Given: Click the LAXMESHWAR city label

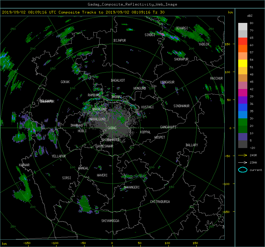Looking at the screenshot, I should (104, 146).
